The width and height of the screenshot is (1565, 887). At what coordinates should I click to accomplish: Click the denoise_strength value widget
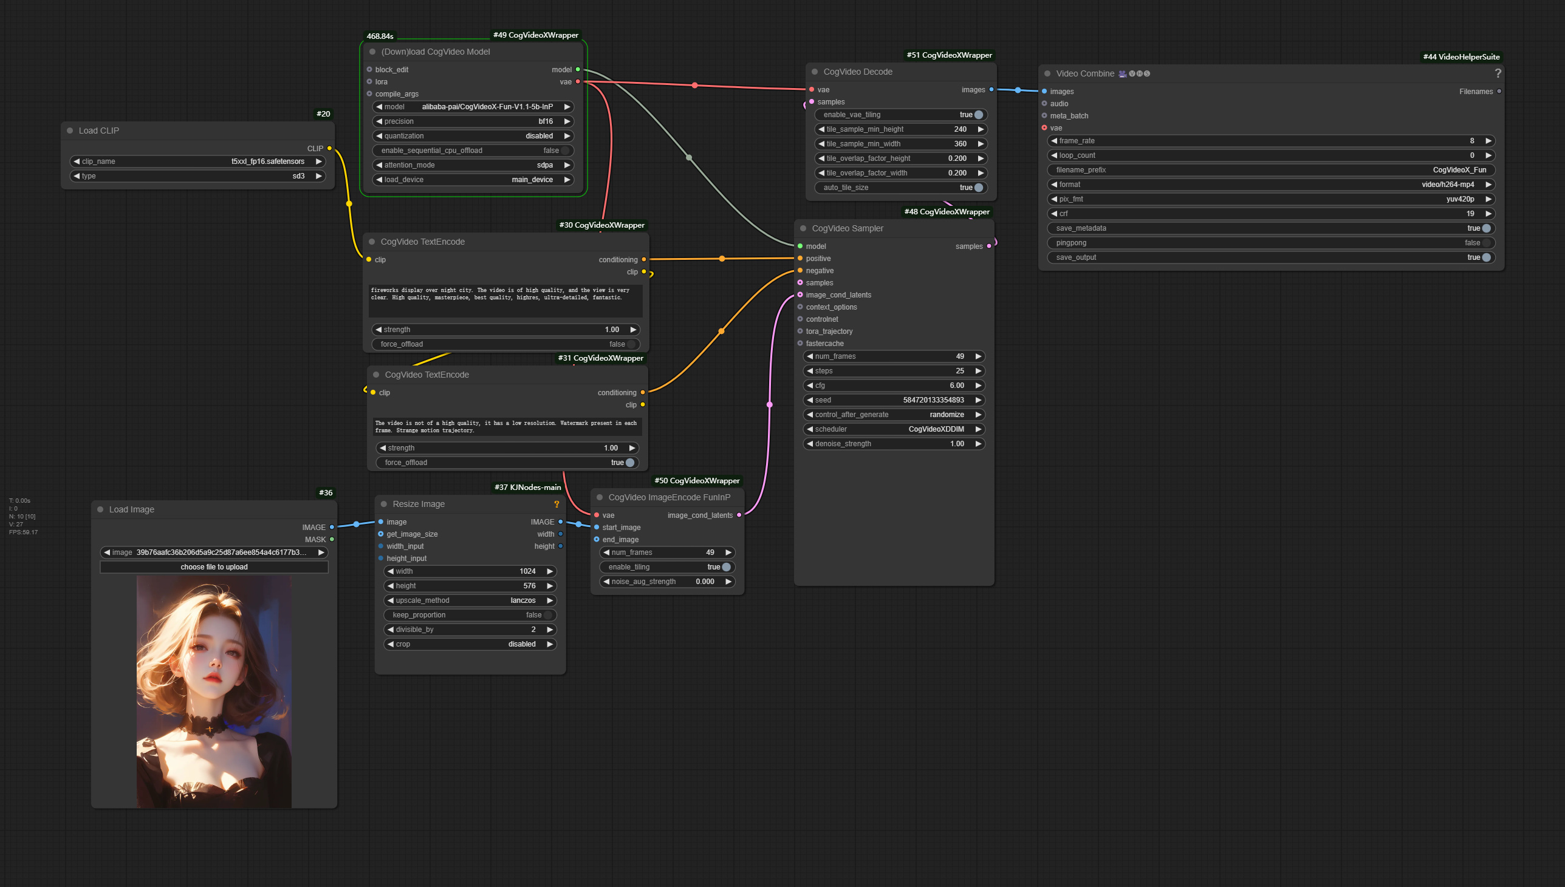(x=894, y=443)
